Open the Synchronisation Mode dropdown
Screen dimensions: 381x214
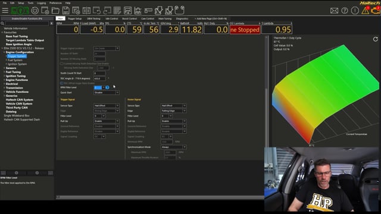tap(173, 147)
